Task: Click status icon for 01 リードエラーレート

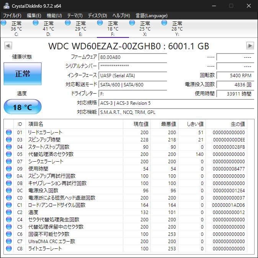Action: (9, 132)
